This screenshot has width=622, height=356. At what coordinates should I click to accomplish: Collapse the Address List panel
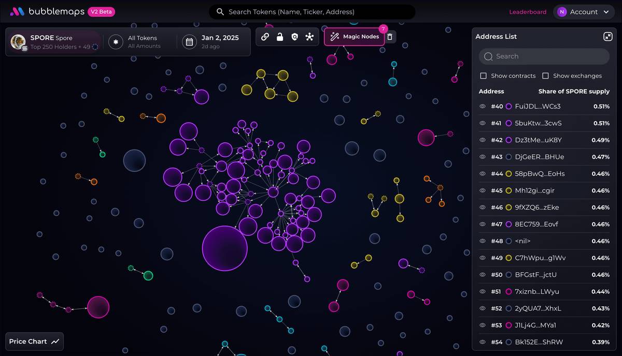point(608,37)
